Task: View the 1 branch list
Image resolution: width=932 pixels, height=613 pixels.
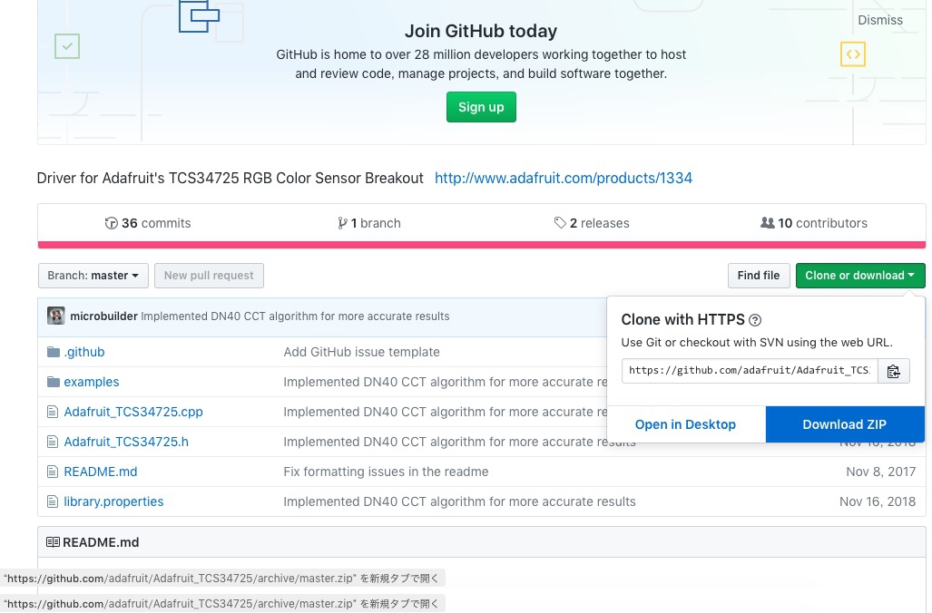Action: (x=369, y=223)
